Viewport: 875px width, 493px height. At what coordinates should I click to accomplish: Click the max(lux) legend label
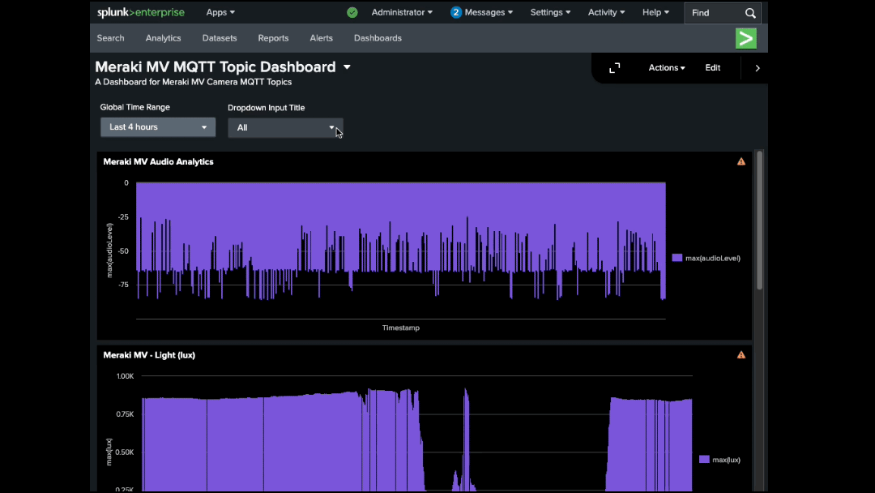coord(727,460)
